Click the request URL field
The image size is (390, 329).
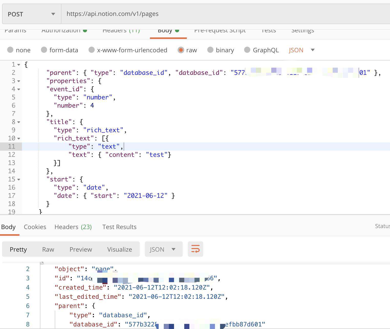click(225, 14)
